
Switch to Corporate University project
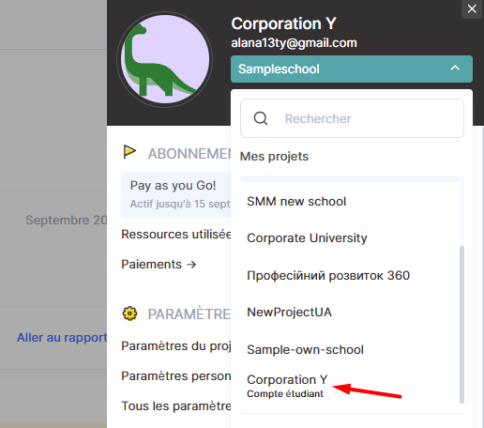pyautogui.click(x=307, y=238)
